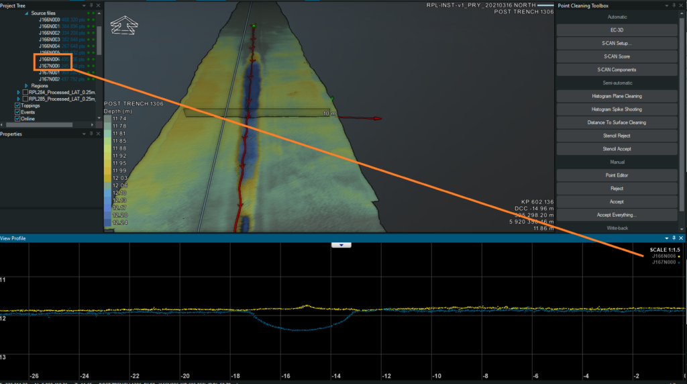Uncheck the Toppings checkbox
Viewport: 687px width, 384px height.
pos(17,105)
